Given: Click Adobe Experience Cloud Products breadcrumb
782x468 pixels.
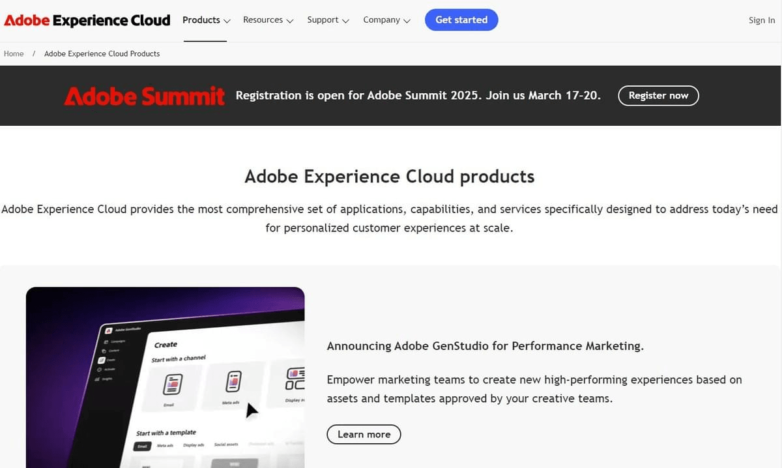Looking at the screenshot, I should tap(102, 53).
